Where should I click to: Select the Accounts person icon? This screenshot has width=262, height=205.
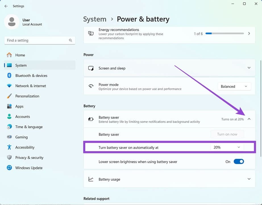coord(9,116)
